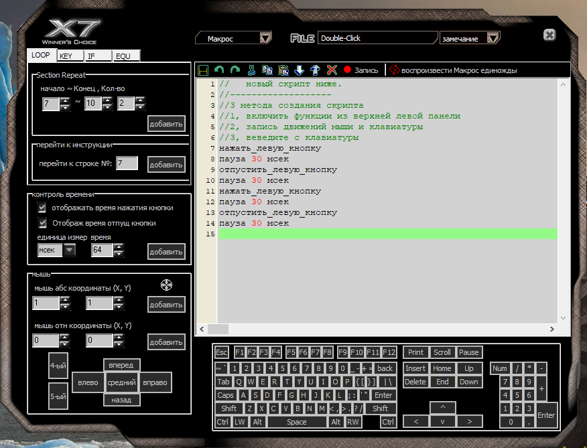Click the paste clipboard icon
Viewport: 587px width, 448px height.
point(283,70)
